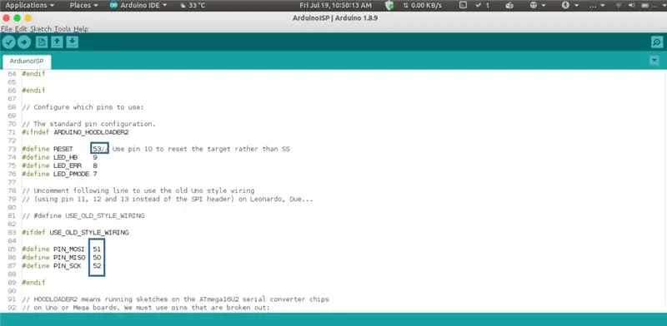Select the ArduinoISP tab

point(27,62)
